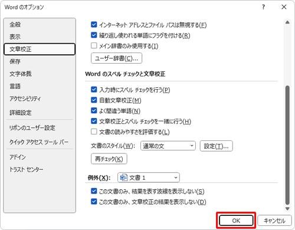
Task: Toggle 繰り返し使われる単語にフラグを付ける checkbox
Action: [x=94, y=35]
